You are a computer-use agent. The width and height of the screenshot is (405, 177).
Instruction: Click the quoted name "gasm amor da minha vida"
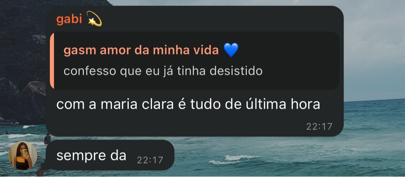click(x=141, y=51)
